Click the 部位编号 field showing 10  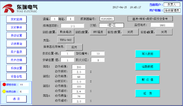pos(98,54)
